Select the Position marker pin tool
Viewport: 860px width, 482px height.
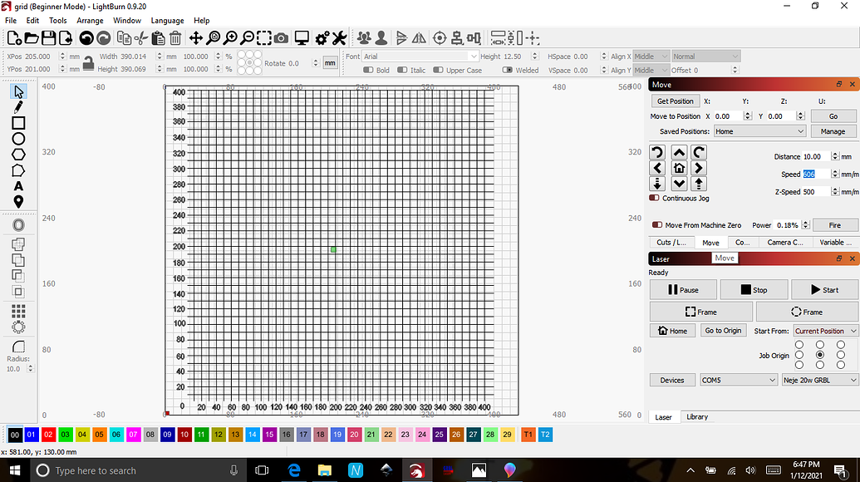click(x=18, y=202)
